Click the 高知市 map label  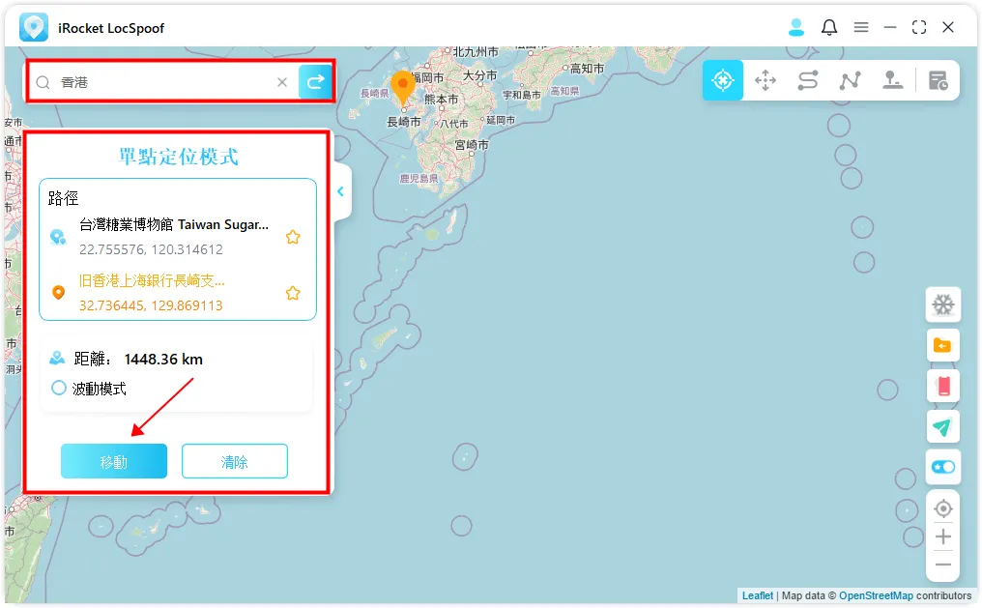point(587,69)
